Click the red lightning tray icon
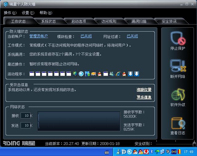Screen dimensions: 197x156 coord(146,152)
